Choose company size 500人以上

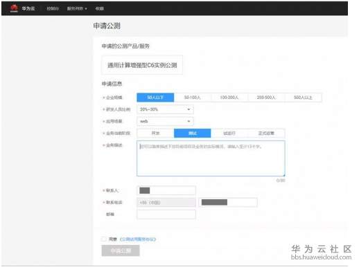[303, 98]
